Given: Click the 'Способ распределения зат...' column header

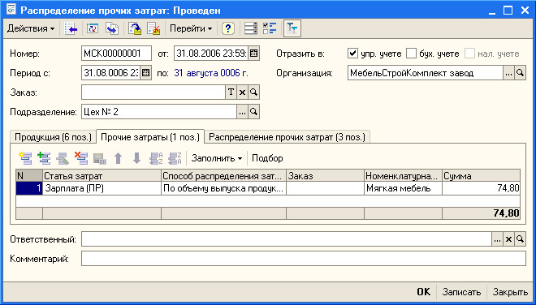Looking at the screenshot, I should point(223,176).
